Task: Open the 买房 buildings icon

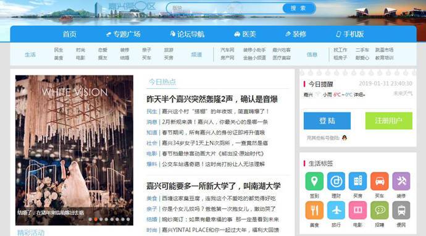Action: (x=357, y=181)
